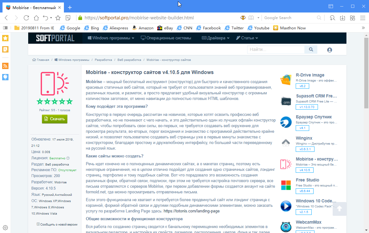Click Сообщить о новой версии link
The width and height of the screenshot is (369, 233).
[57, 224]
